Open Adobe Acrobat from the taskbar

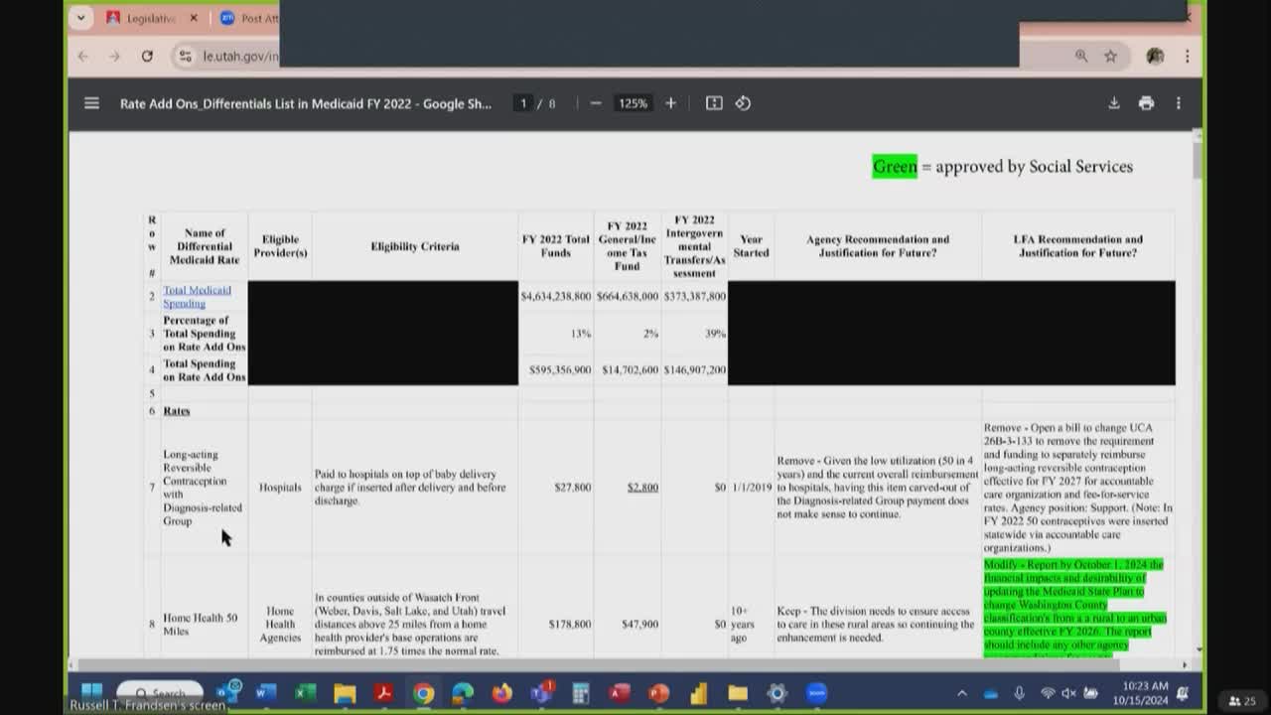[x=383, y=693]
